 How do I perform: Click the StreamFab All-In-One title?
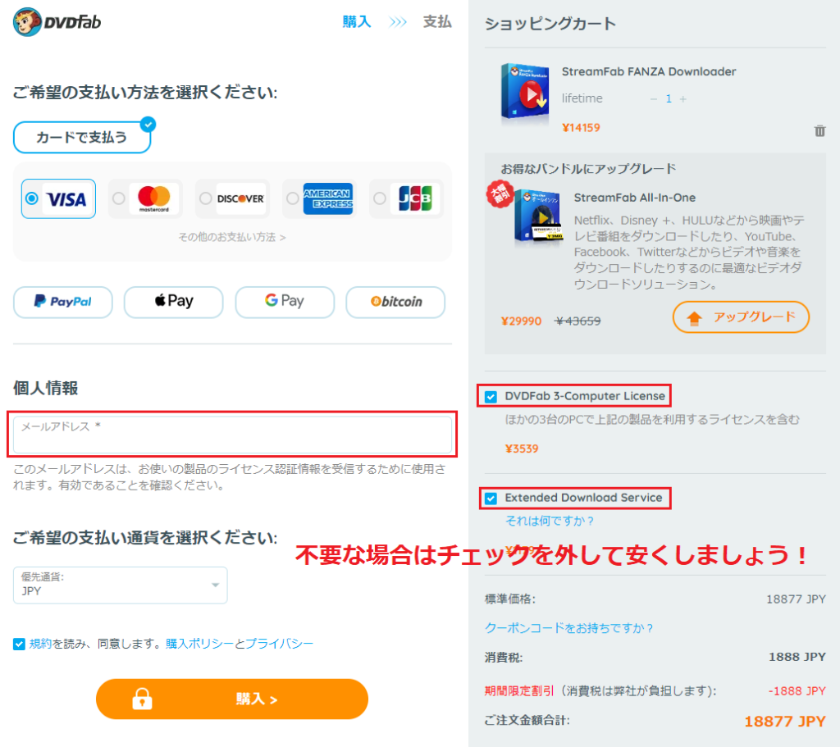pyautogui.click(x=635, y=198)
